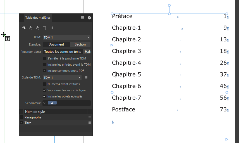
Task: Enable Numéros avant intitulés checkbox
Action: [44, 84]
